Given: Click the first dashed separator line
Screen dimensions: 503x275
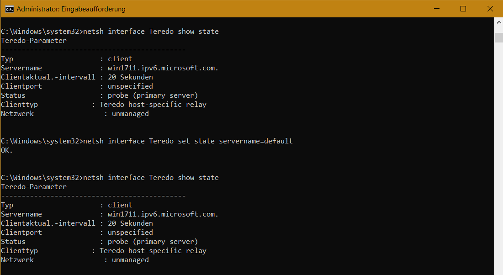Looking at the screenshot, I should [x=93, y=50].
